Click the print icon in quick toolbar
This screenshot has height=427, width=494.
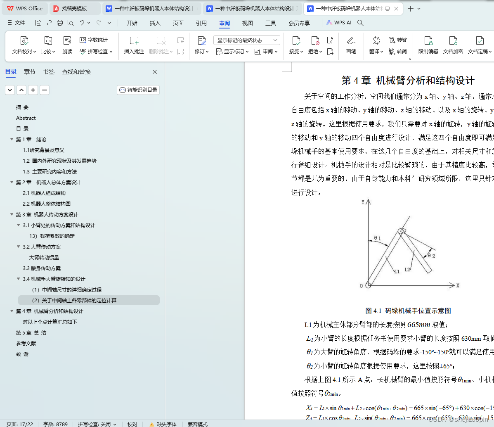pyautogui.click(x=60, y=23)
